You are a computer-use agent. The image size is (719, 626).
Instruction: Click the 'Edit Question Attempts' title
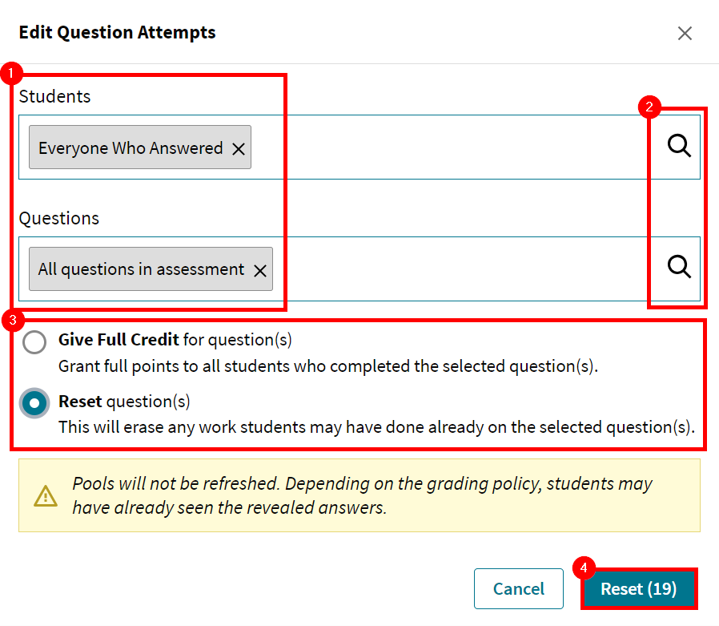click(x=117, y=33)
